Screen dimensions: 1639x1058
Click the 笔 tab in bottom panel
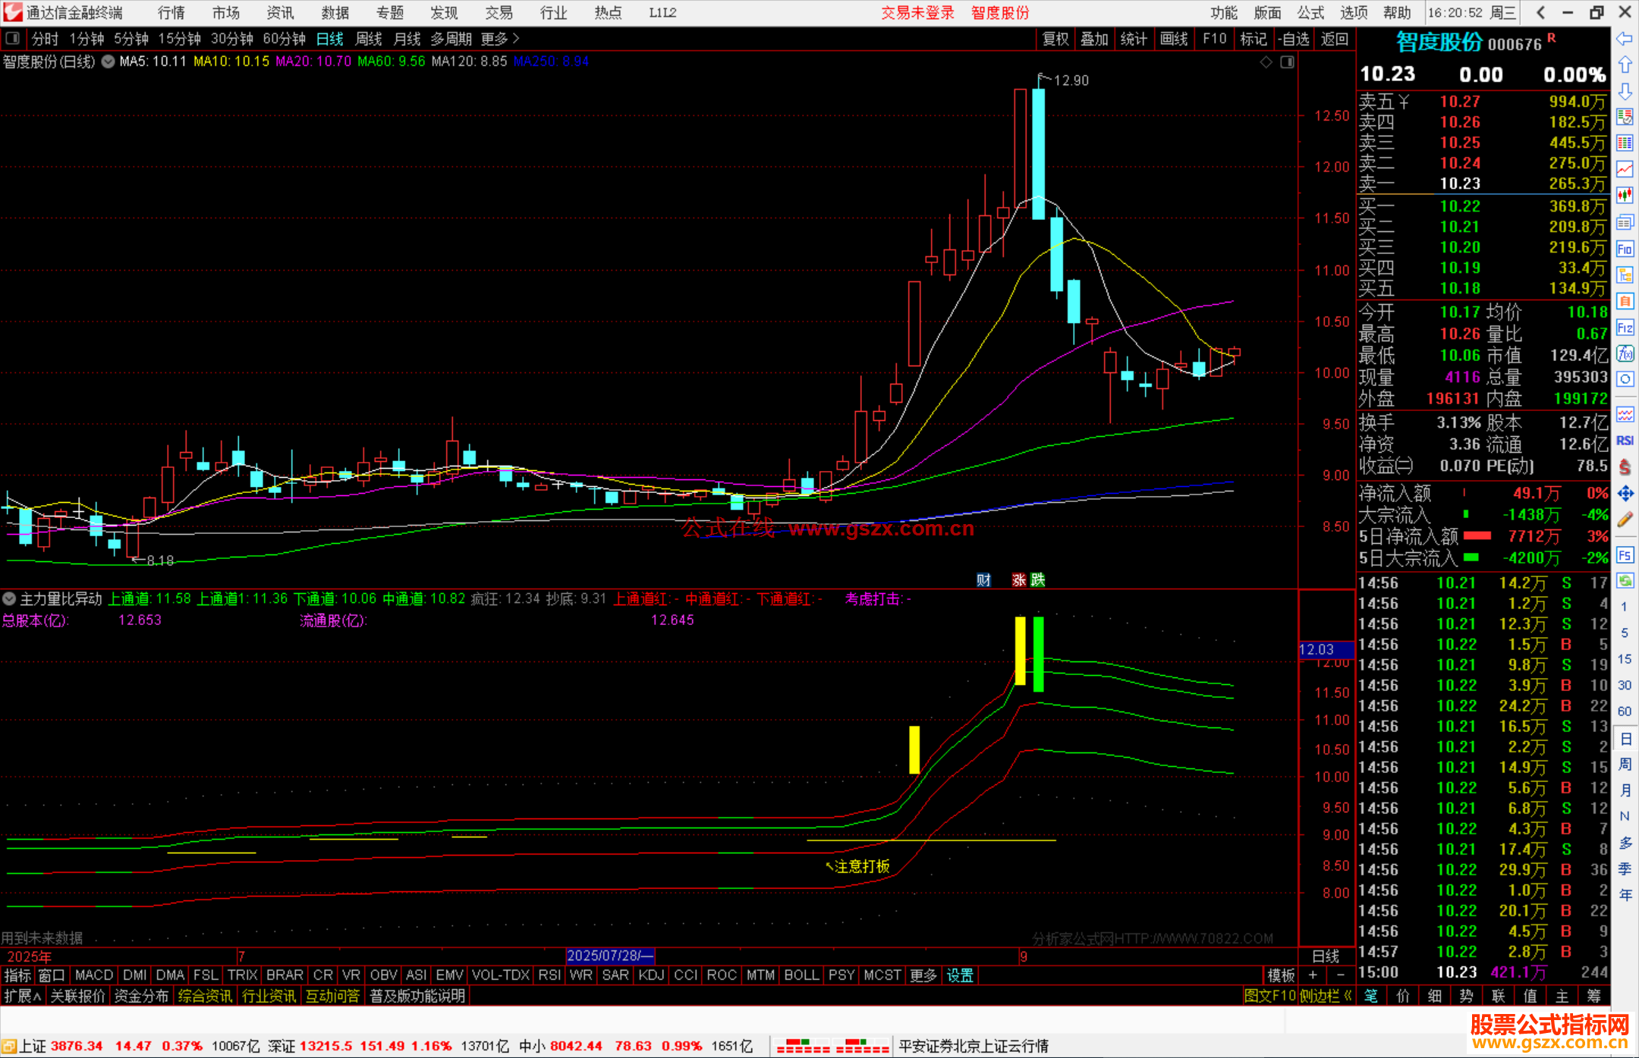click(1371, 996)
